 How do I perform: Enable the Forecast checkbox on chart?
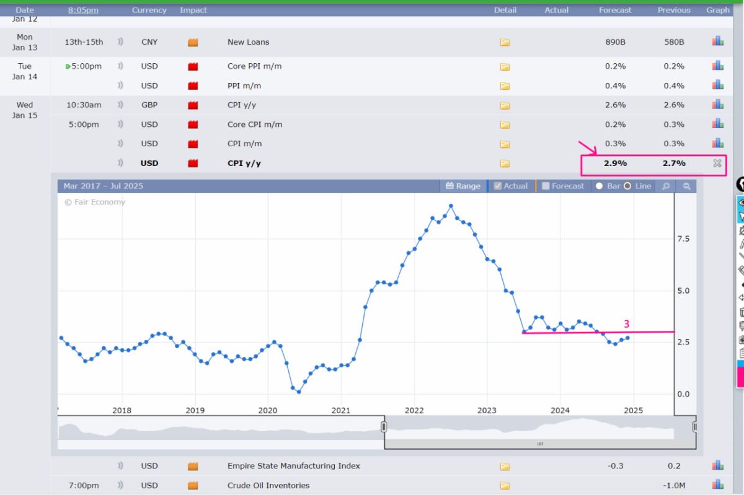(x=546, y=186)
